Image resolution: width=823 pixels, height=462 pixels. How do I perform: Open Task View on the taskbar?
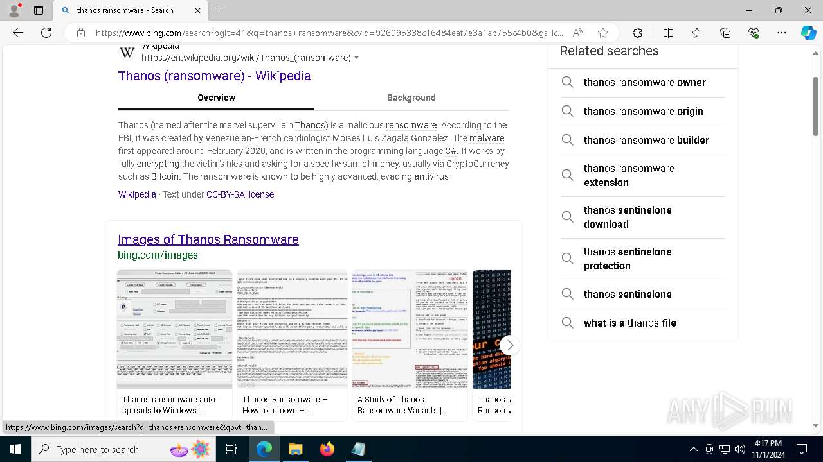(x=231, y=449)
